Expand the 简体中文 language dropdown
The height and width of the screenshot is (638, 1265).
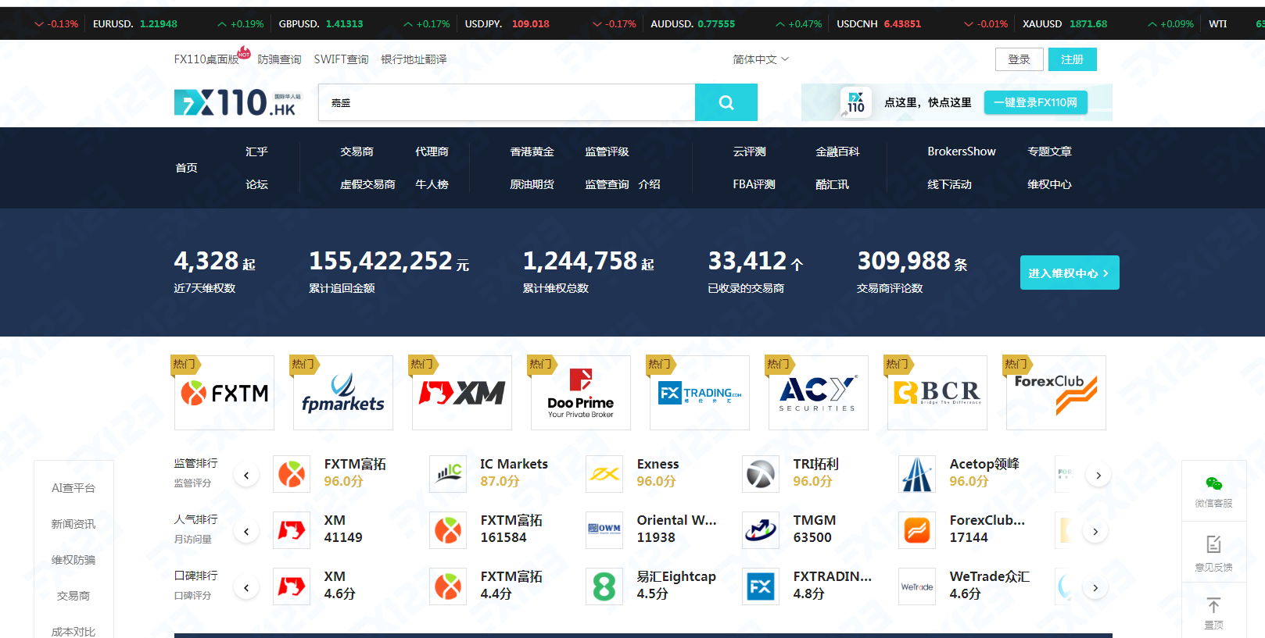(761, 59)
